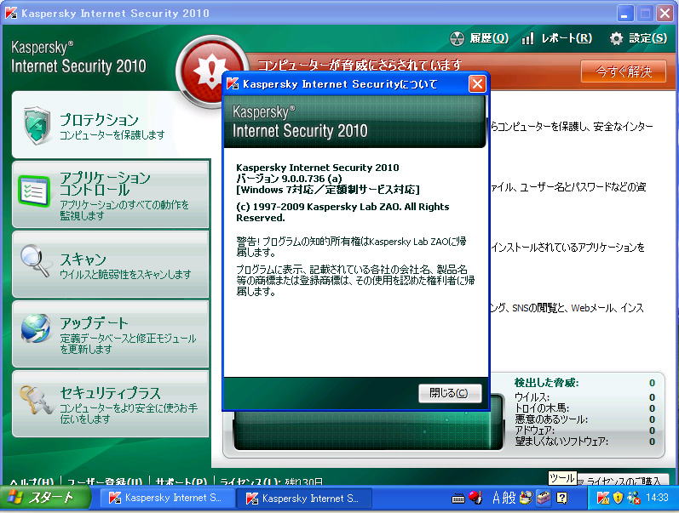The image size is (679, 513).
Task: Select the アプリケーションコントロール tab
Action: coord(111,194)
